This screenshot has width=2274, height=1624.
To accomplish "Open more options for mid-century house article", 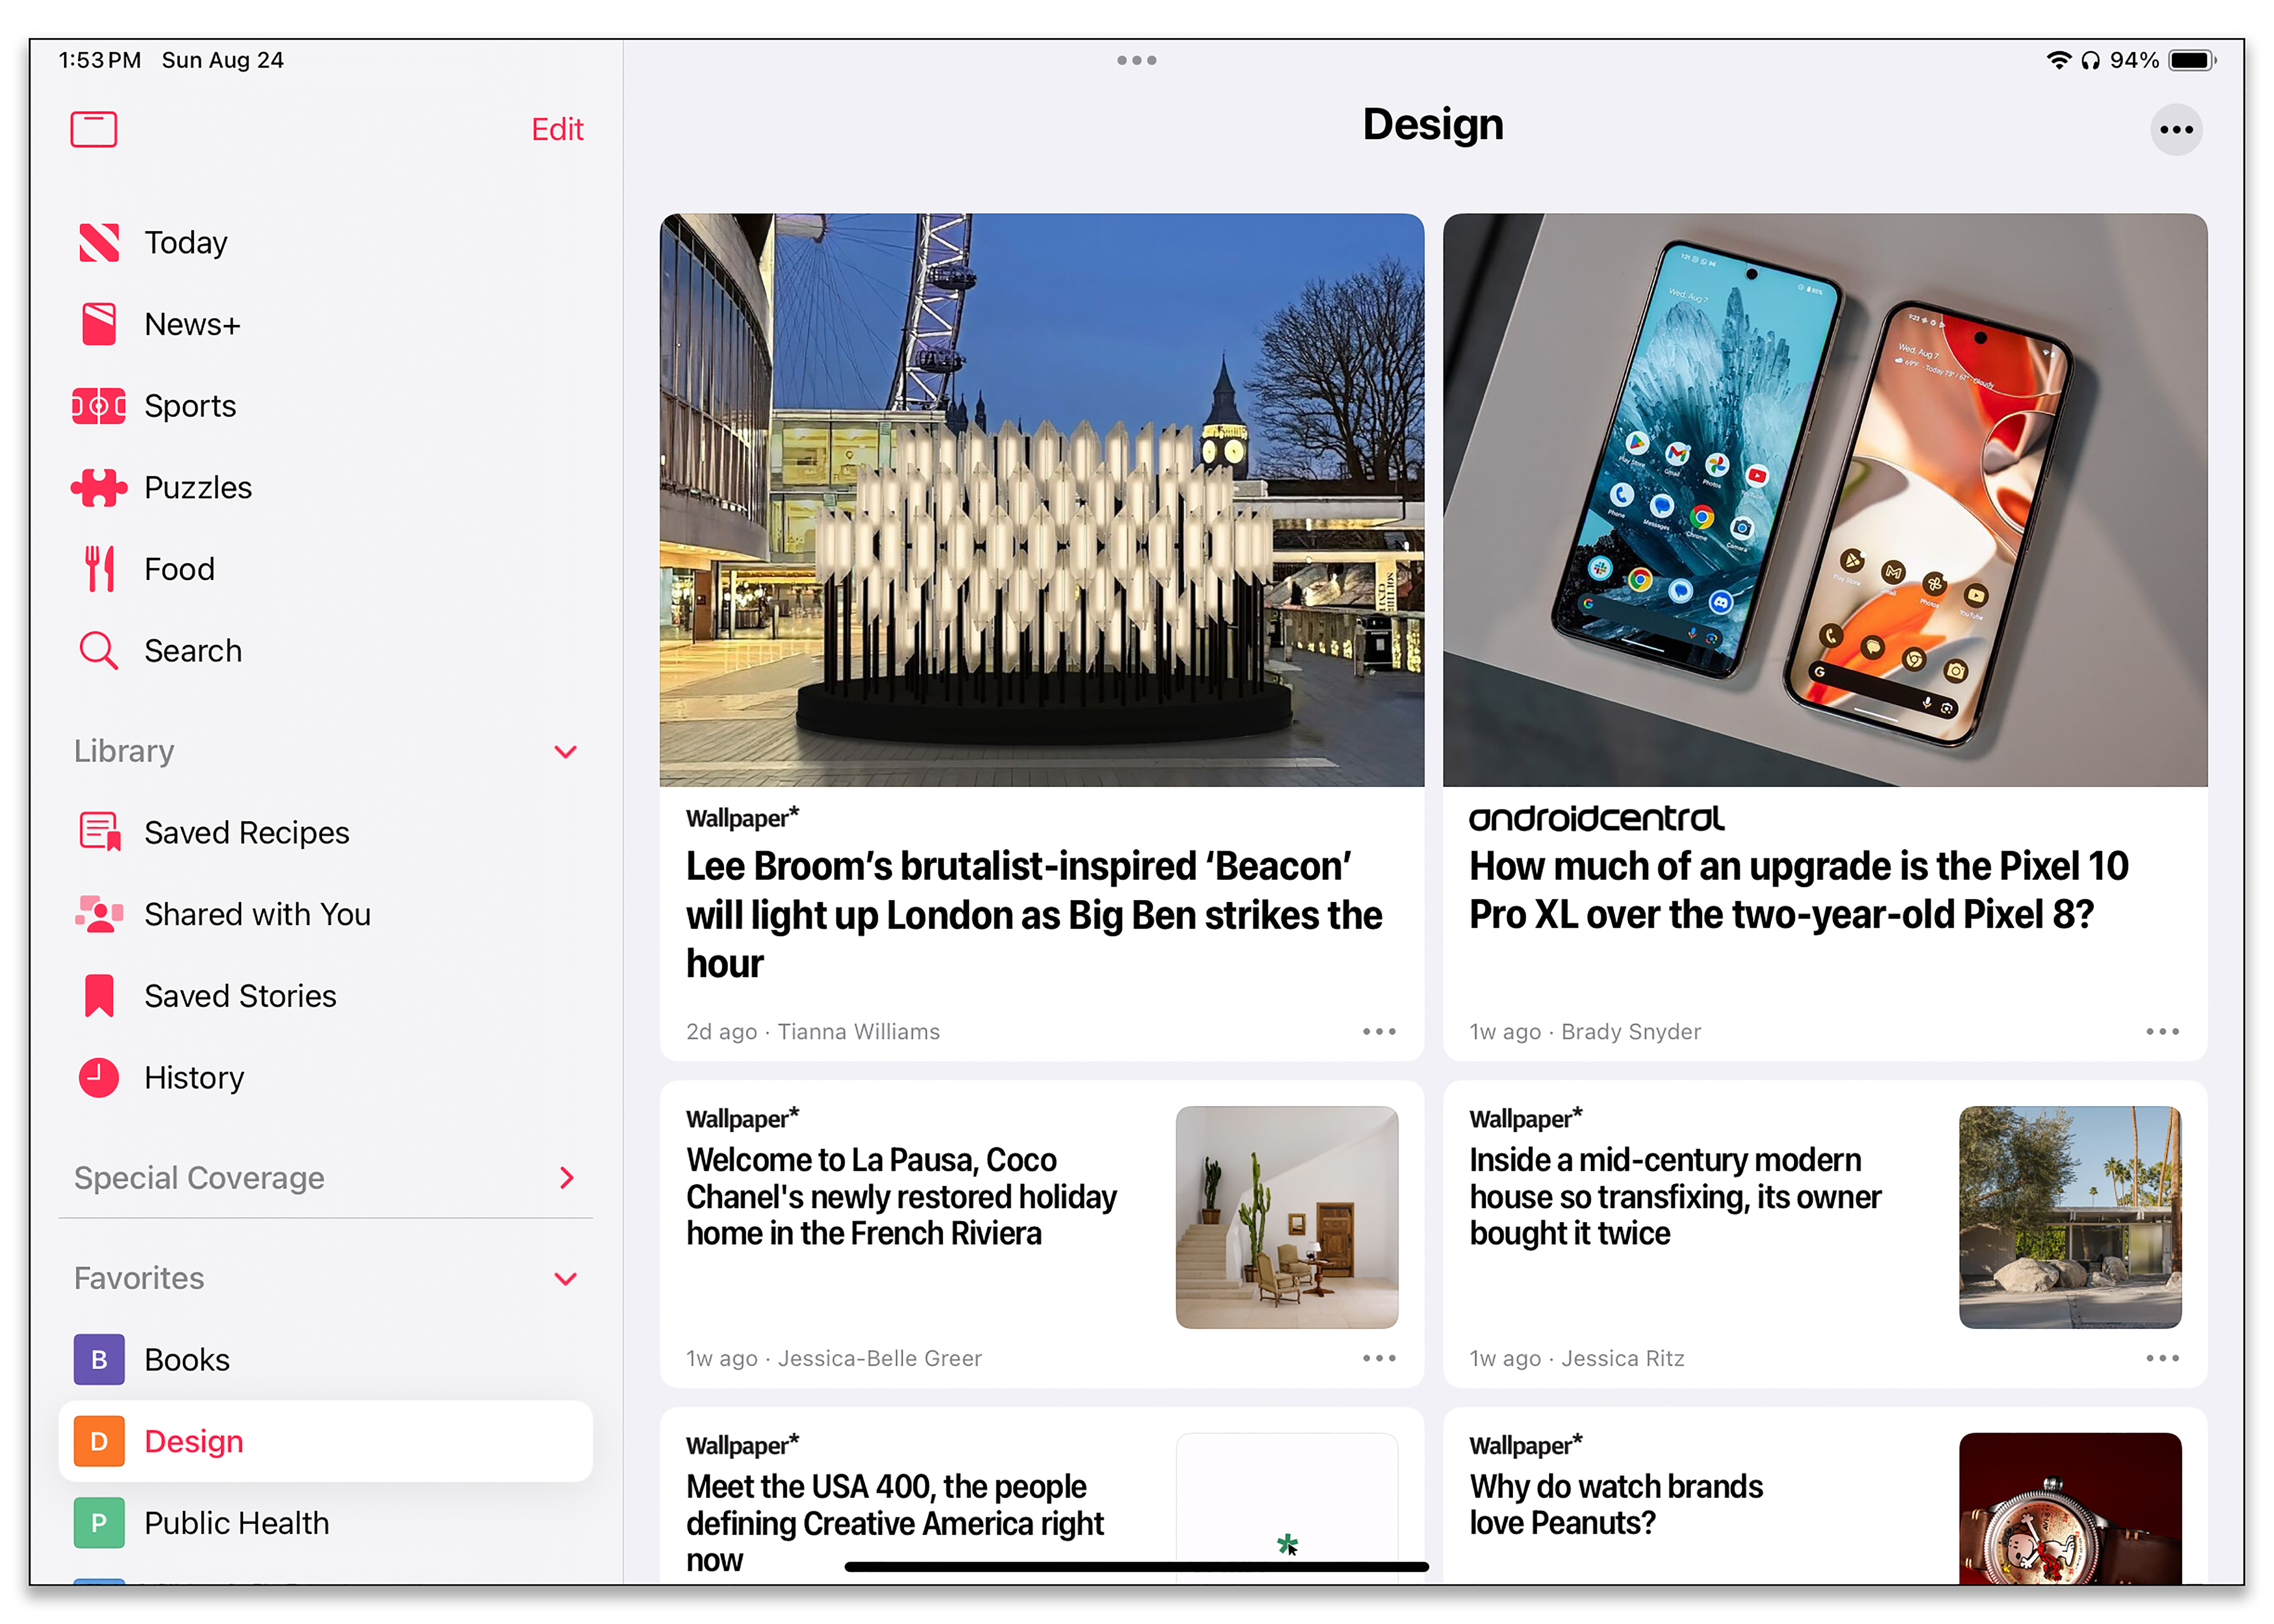I will pos(2162,1358).
